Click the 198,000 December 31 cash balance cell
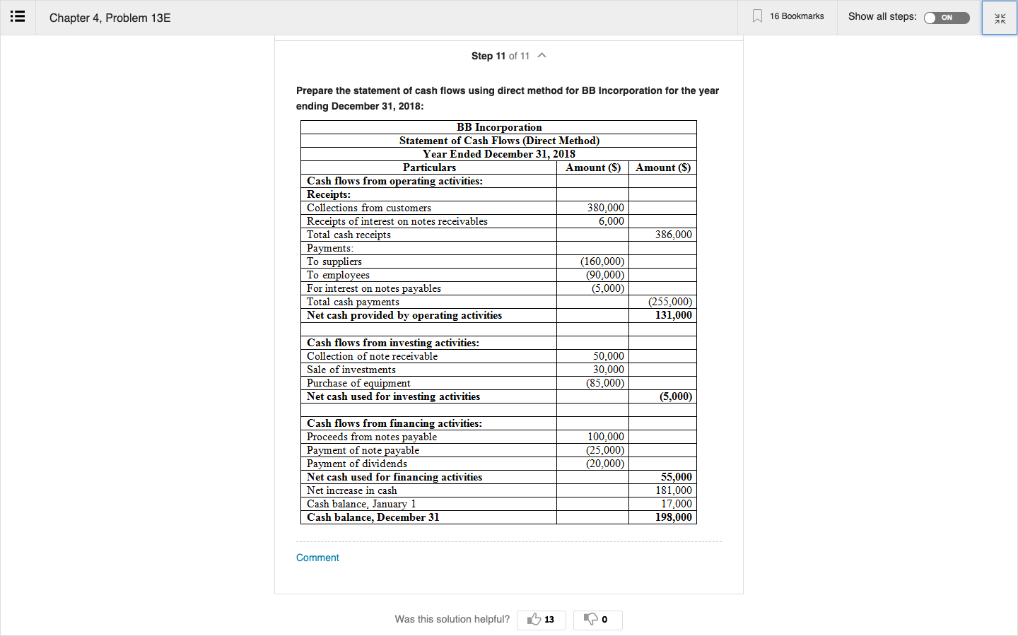This screenshot has height=636, width=1018. pyautogui.click(x=662, y=517)
